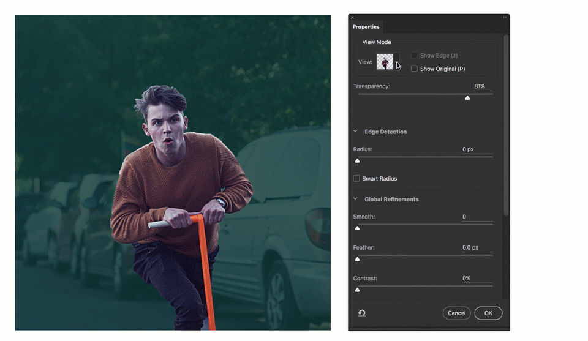
Task: Click the Transparency slider handle
Action: click(467, 98)
